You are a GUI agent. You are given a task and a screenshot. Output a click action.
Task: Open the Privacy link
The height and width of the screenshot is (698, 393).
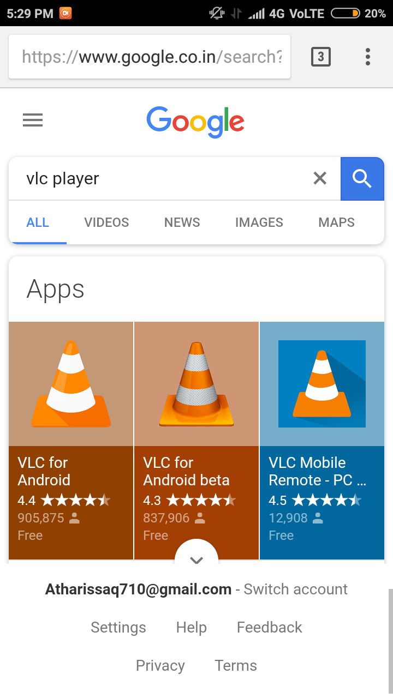[160, 666]
